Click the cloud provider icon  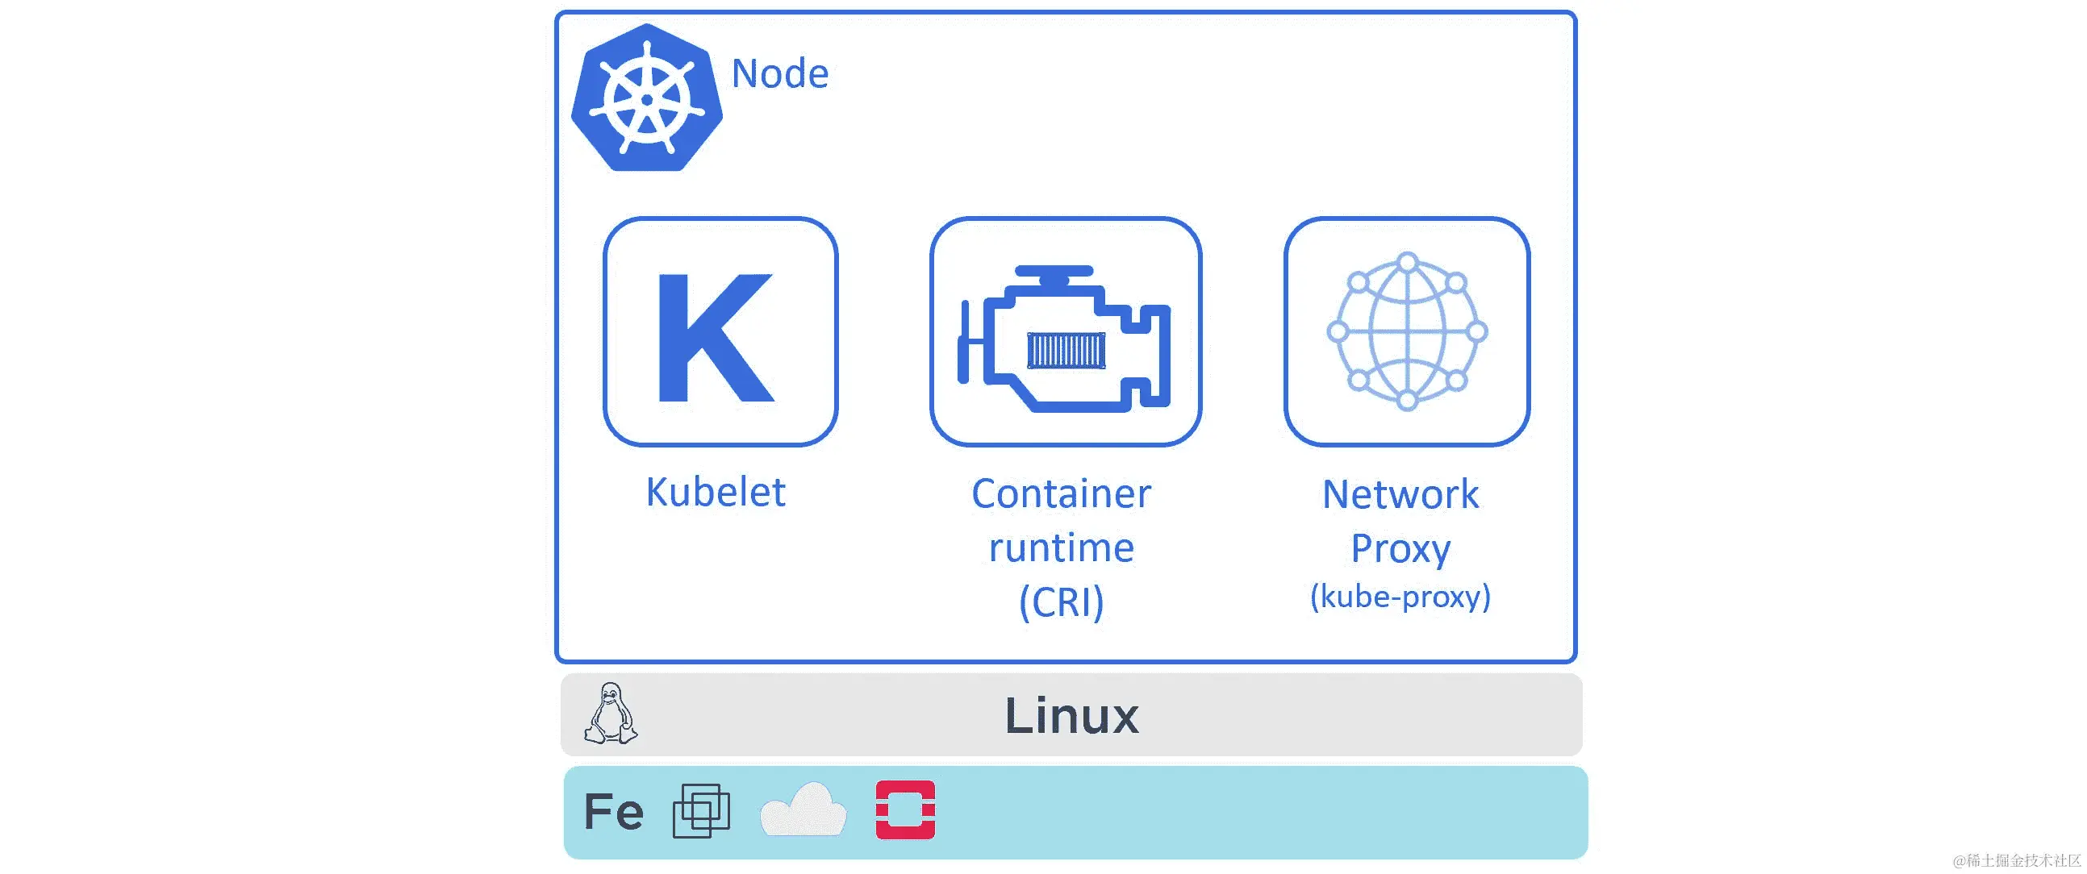coord(804,813)
